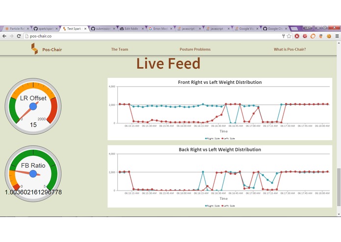Viewport: 341px width, 242px height.
Task: Click the red gear-shaped extension icon
Action: pyautogui.click(x=305, y=36)
